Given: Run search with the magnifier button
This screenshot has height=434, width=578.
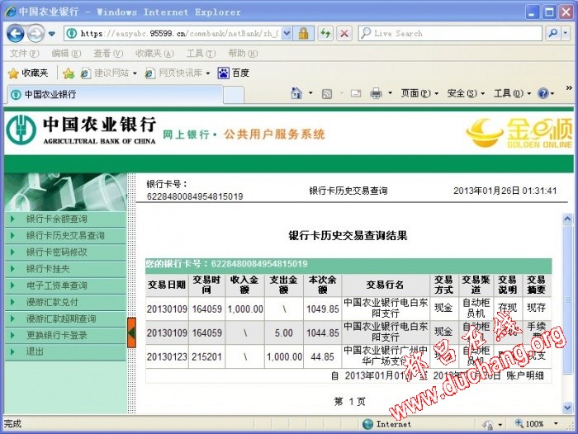Looking at the screenshot, I should pos(552,34).
